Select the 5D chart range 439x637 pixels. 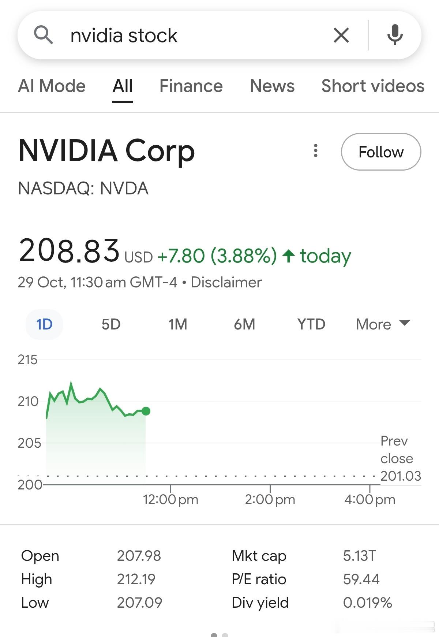[x=111, y=324]
